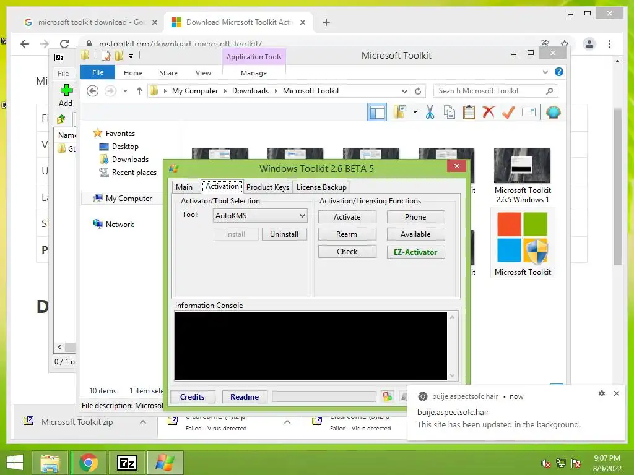
Task: Open the License Backup tab
Action: tap(321, 187)
